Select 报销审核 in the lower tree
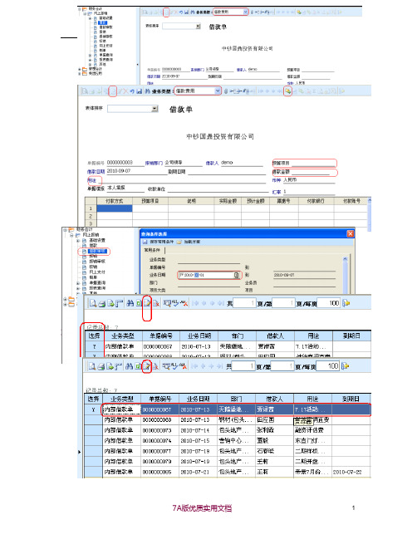 (x=97, y=262)
